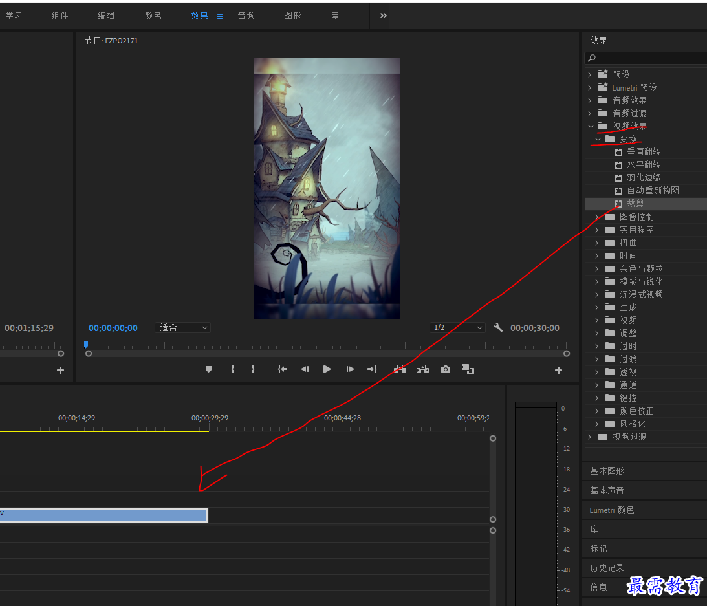Open the 1/2 playback resolution dropdown
This screenshot has height=606, width=707.
pyautogui.click(x=457, y=328)
